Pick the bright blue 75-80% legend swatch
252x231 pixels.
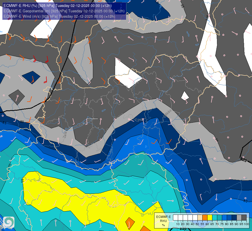(224, 218)
